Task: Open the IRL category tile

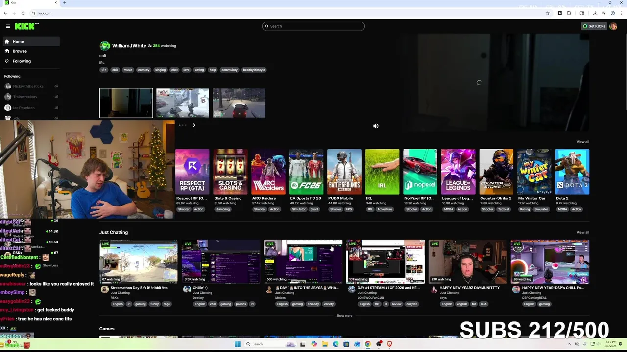Action: point(382,172)
